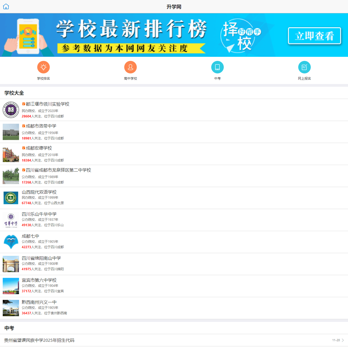The height and width of the screenshot is (348, 348).
Task: Click the 高中学校 label text
Action: coord(130,79)
